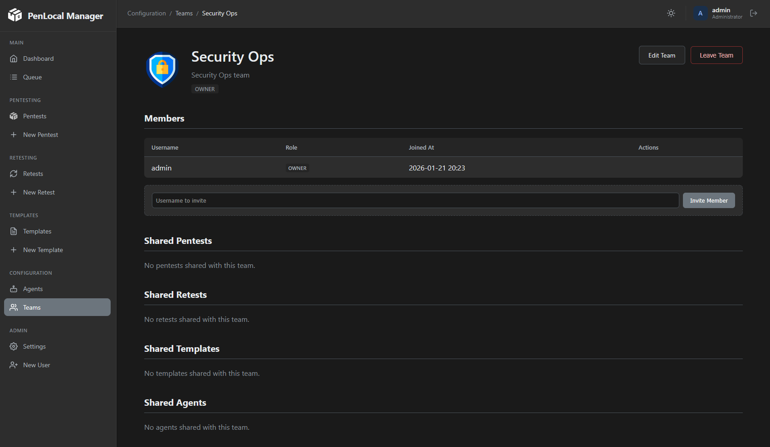Create a New Template via its plus icon

pos(14,249)
